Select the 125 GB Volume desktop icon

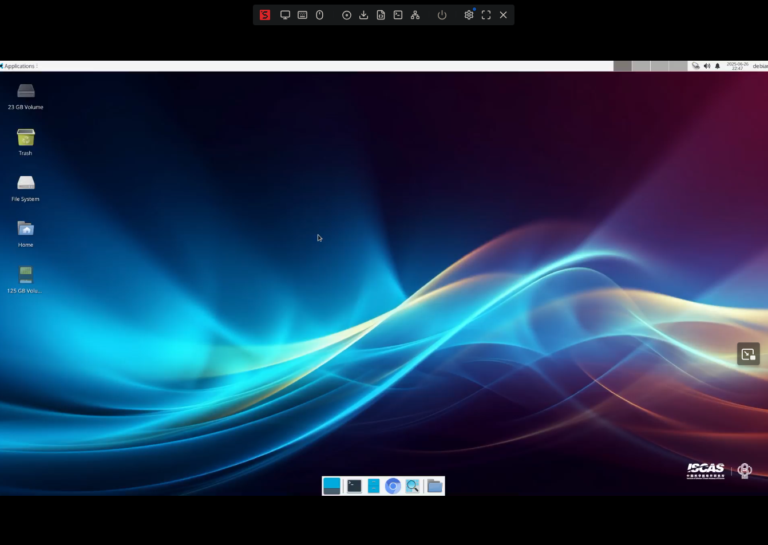pos(26,279)
